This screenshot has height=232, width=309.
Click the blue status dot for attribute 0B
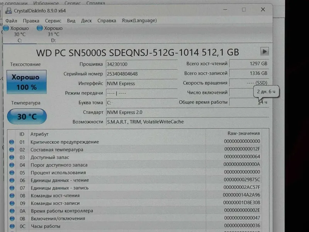click(x=12, y=218)
